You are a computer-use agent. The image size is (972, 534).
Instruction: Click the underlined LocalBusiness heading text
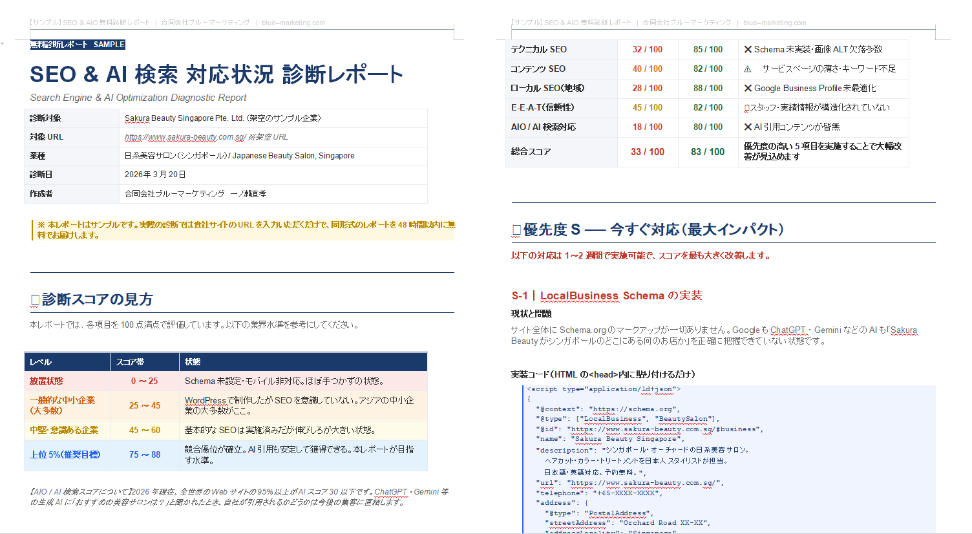pos(579,296)
